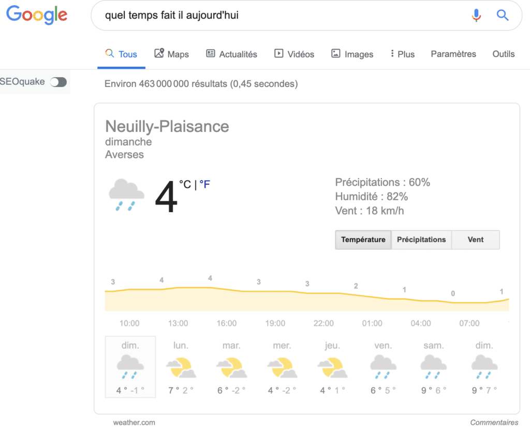Image resolution: width=530 pixels, height=431 pixels.
Task: Toggle the SEOquake switch
Action: [58, 82]
